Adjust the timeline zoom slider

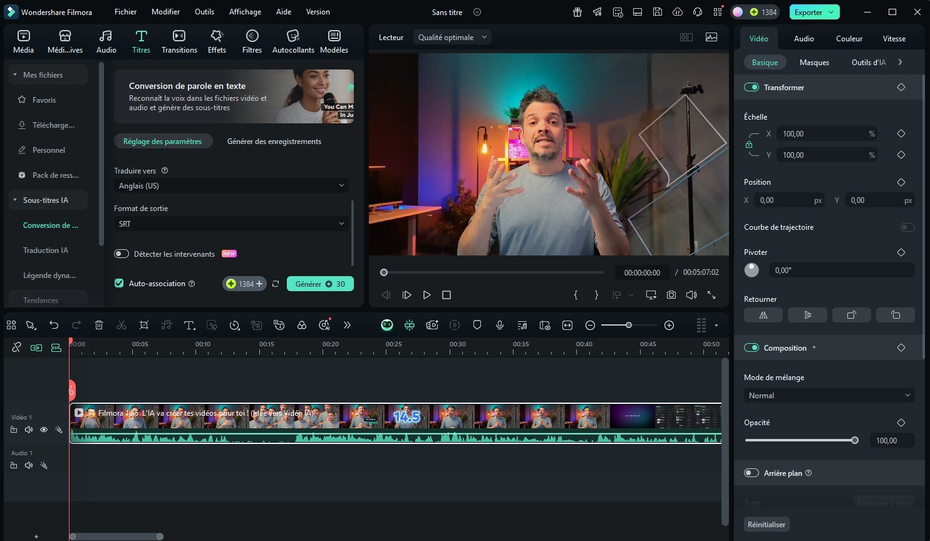628,325
